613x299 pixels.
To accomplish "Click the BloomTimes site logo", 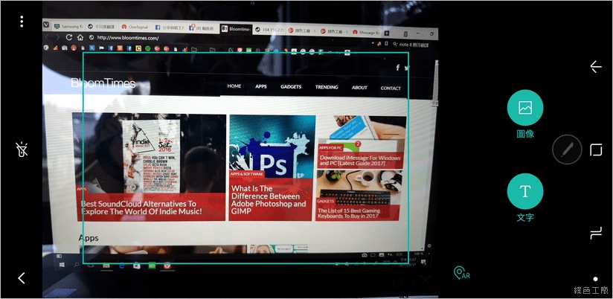I will (x=103, y=83).
